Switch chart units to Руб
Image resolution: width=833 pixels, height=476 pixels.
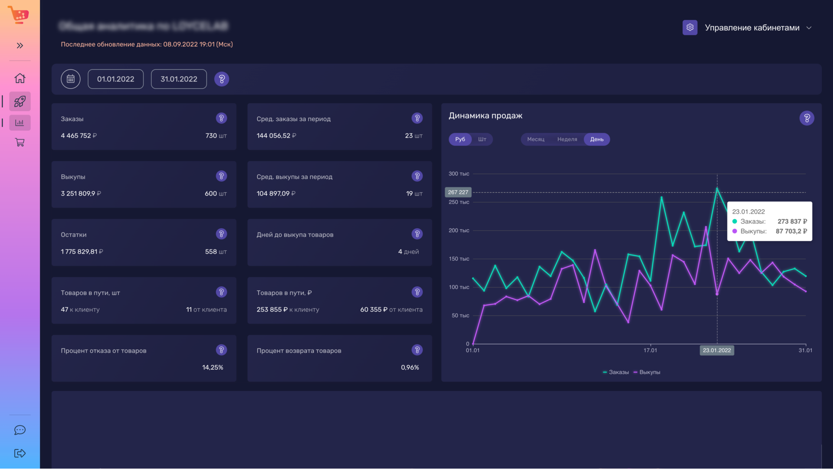click(x=460, y=139)
